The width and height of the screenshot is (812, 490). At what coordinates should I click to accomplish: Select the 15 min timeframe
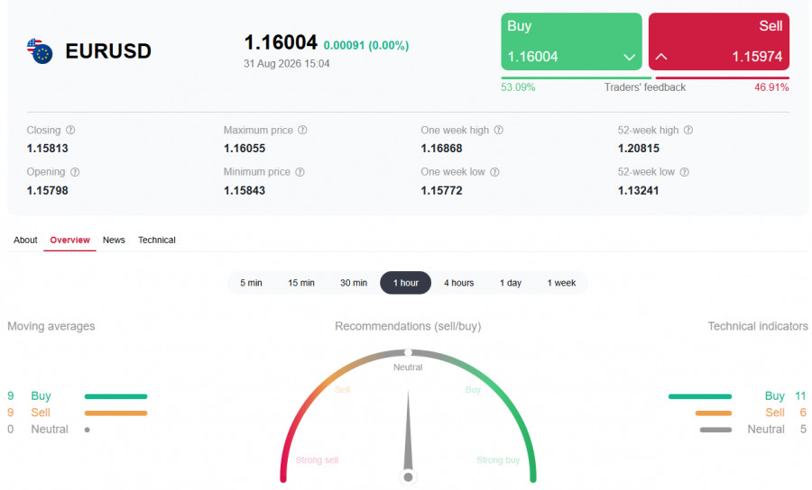(x=301, y=283)
